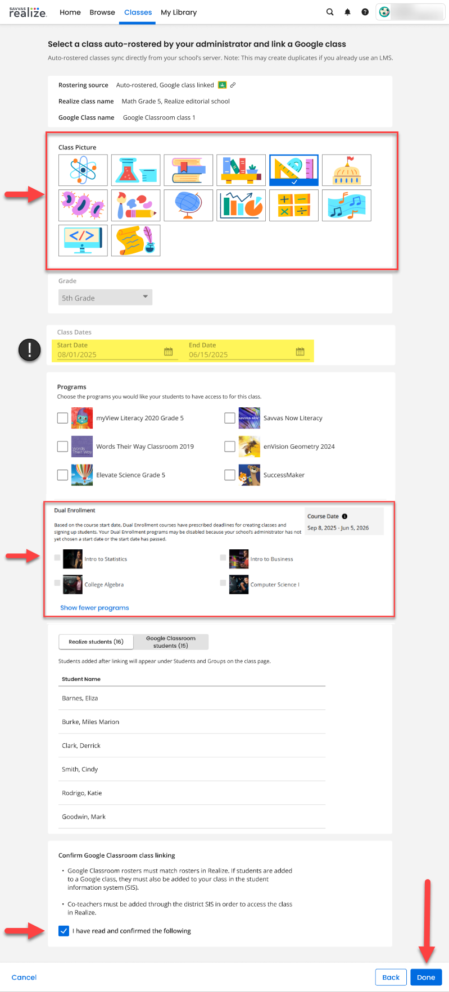Click the Google Classroom linked icon
The height and width of the screenshot is (992, 449).
point(222,85)
